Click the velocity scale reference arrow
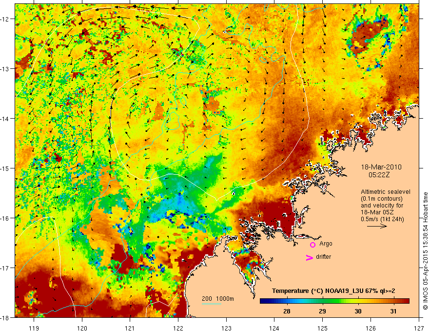Image resolution: width=429 pixels, height=332 pixels. 377,226
